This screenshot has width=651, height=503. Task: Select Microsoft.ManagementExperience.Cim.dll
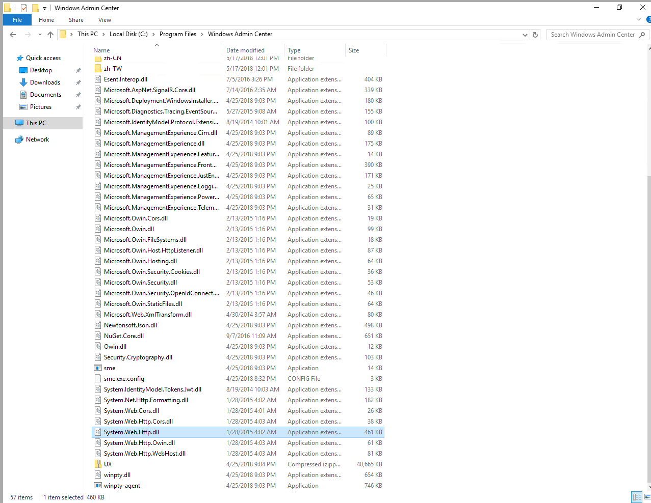[x=161, y=133]
